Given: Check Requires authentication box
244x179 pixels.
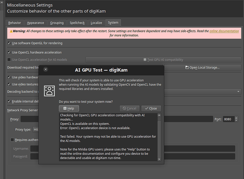Looking at the screenshot, I should (x=12, y=140).
